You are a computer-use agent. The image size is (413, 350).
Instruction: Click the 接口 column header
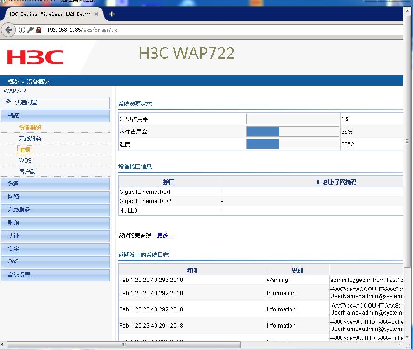tap(169, 182)
